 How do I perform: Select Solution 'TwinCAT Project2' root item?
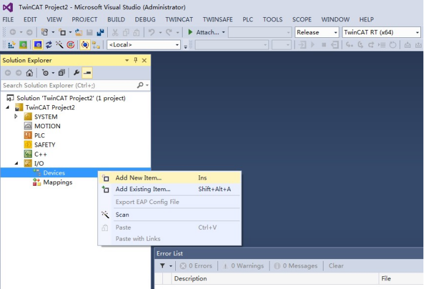coord(71,98)
